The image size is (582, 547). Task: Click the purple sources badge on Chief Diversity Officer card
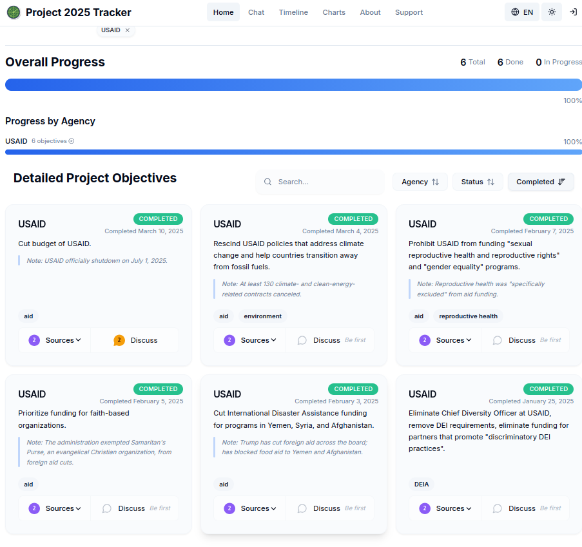pos(425,508)
